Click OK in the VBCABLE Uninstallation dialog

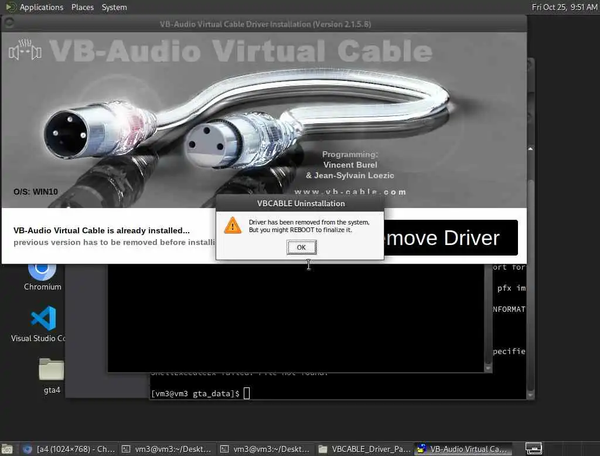pyautogui.click(x=302, y=247)
